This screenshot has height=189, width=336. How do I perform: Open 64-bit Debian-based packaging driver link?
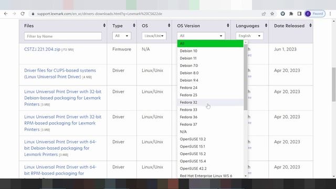(60, 148)
